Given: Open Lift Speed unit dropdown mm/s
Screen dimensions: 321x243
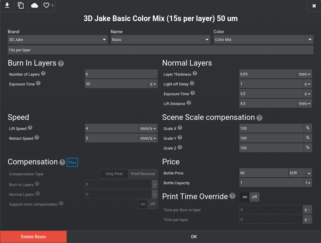Looking at the screenshot, I should click(148, 128).
